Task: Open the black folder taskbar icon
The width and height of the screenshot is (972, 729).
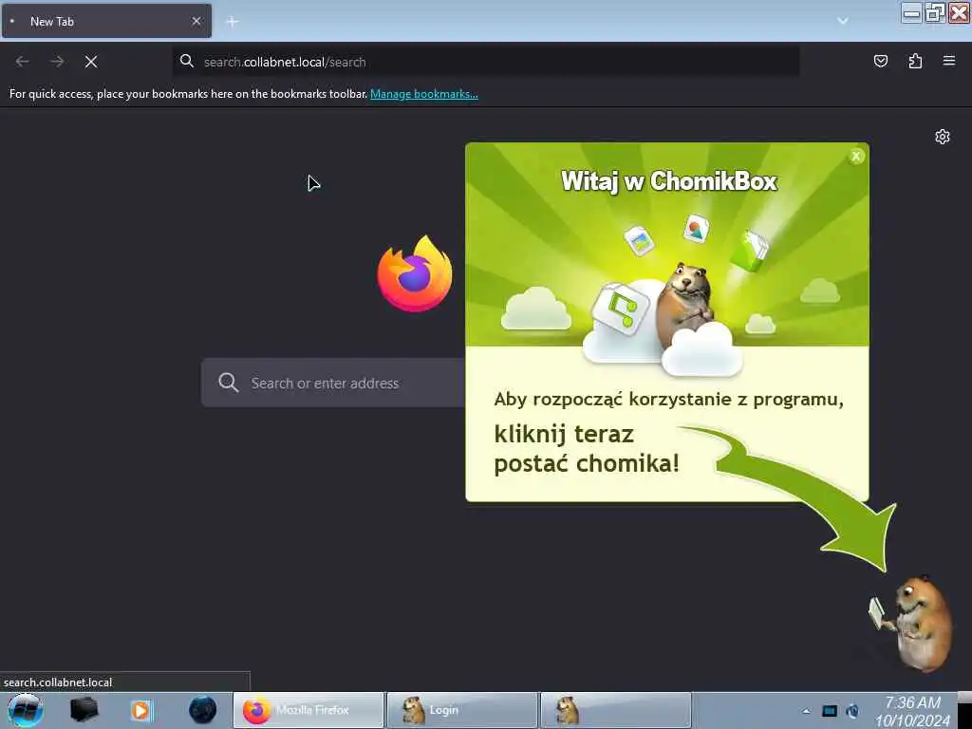Action: click(x=84, y=710)
